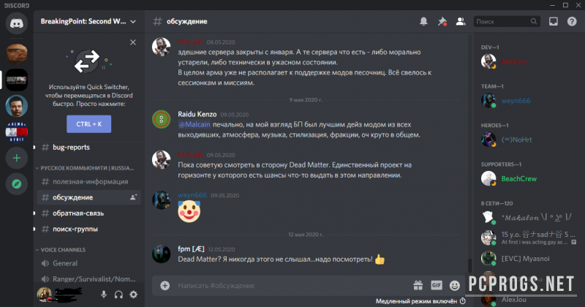
Task: Close the Quick Switcher tip
Action: 133,42
